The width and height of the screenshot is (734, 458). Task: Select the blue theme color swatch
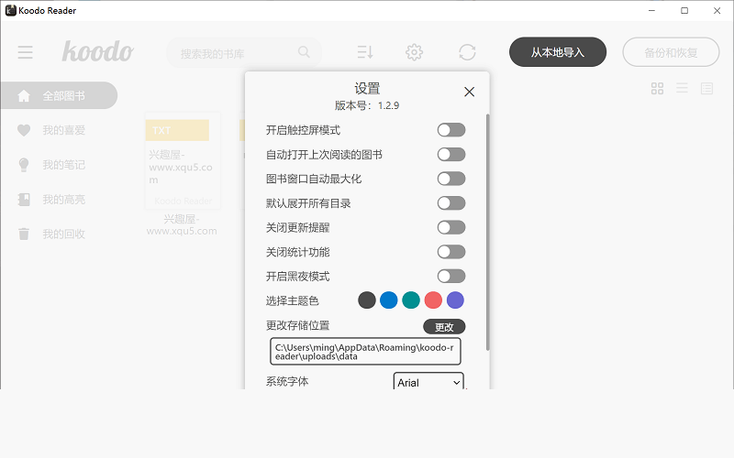389,300
